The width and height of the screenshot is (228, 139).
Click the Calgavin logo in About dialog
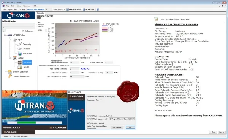coord(76,96)
